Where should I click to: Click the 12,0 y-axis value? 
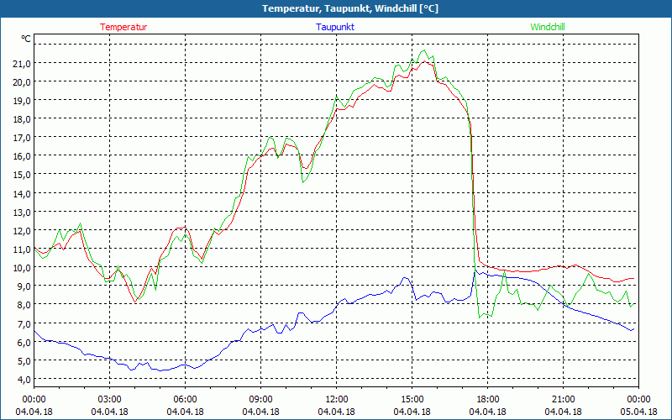23,230
